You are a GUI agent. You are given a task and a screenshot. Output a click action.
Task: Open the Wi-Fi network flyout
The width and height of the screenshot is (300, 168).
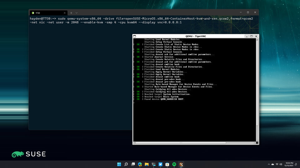[277, 164]
